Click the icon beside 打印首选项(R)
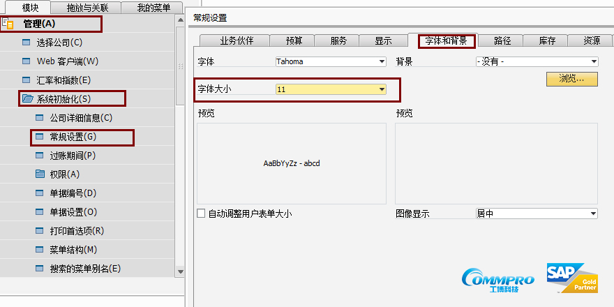The height and width of the screenshot is (307, 614). click(40, 231)
